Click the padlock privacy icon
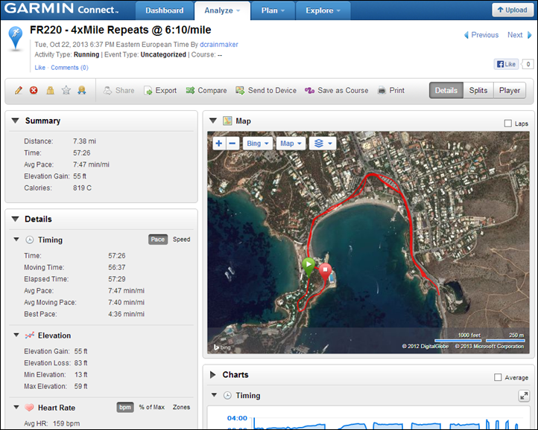 tap(50, 91)
